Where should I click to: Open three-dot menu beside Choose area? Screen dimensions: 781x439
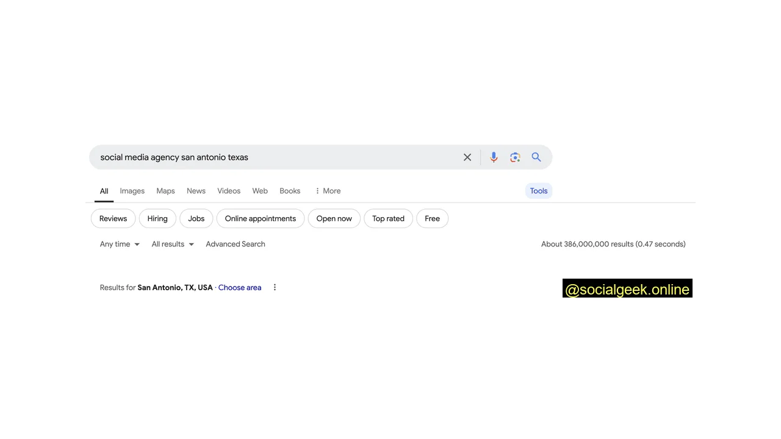pyautogui.click(x=275, y=287)
